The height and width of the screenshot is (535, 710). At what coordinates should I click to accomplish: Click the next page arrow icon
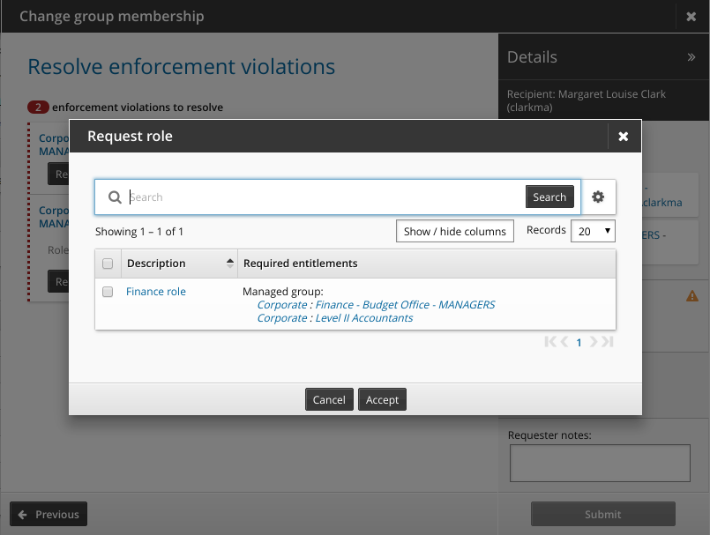click(593, 342)
